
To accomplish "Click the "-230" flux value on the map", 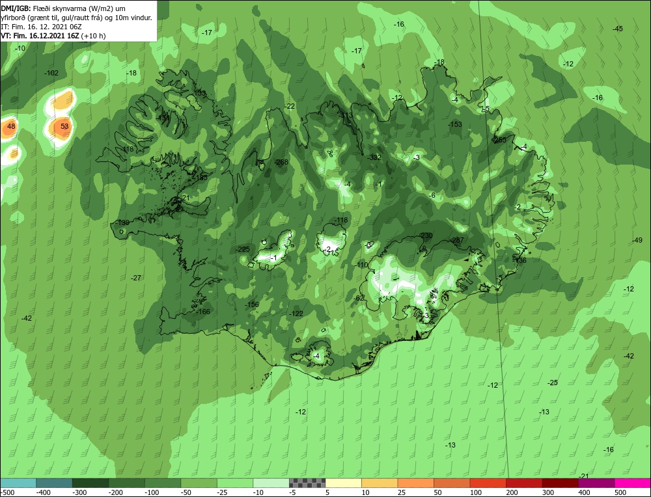I will (426, 235).
